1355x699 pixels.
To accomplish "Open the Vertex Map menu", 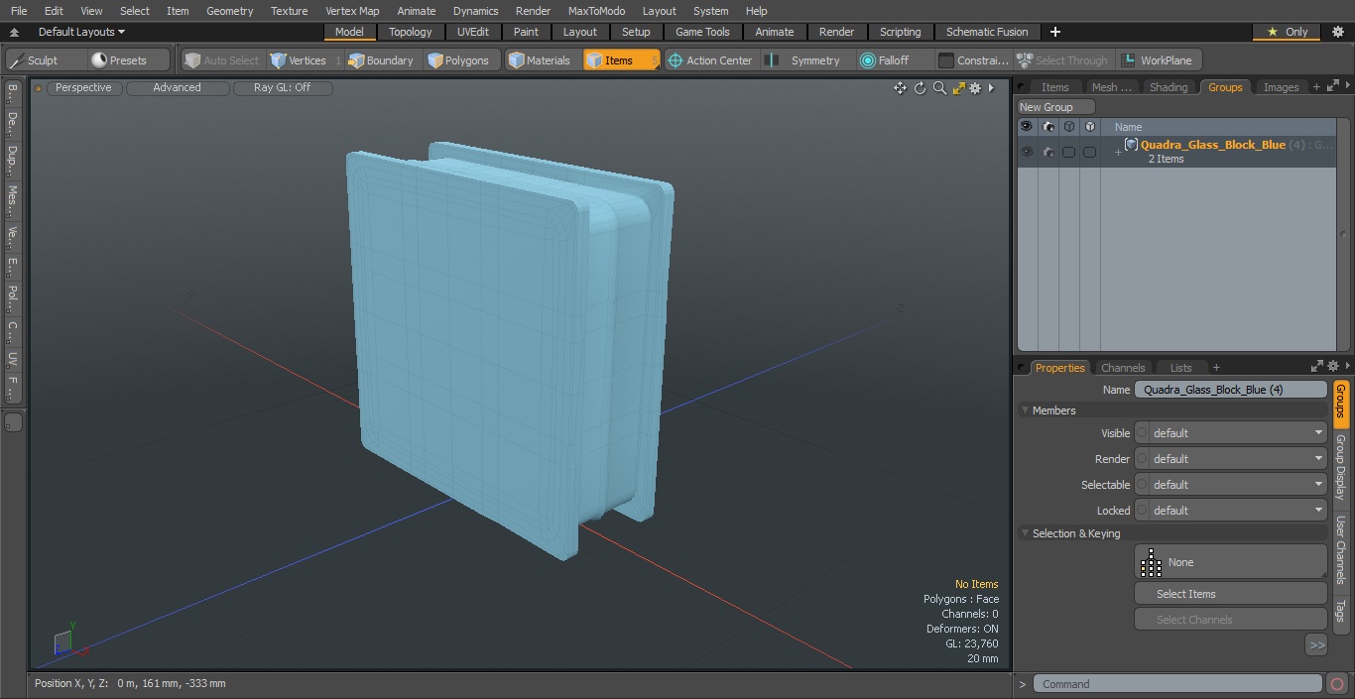I will [x=352, y=11].
